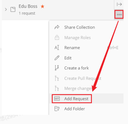The image size is (128, 124).
Task: Click the pencil Edit icon
Action: point(57,58)
